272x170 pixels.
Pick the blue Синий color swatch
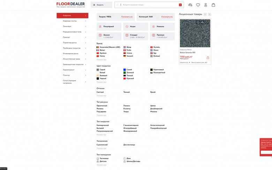pyautogui.click(x=124, y=70)
